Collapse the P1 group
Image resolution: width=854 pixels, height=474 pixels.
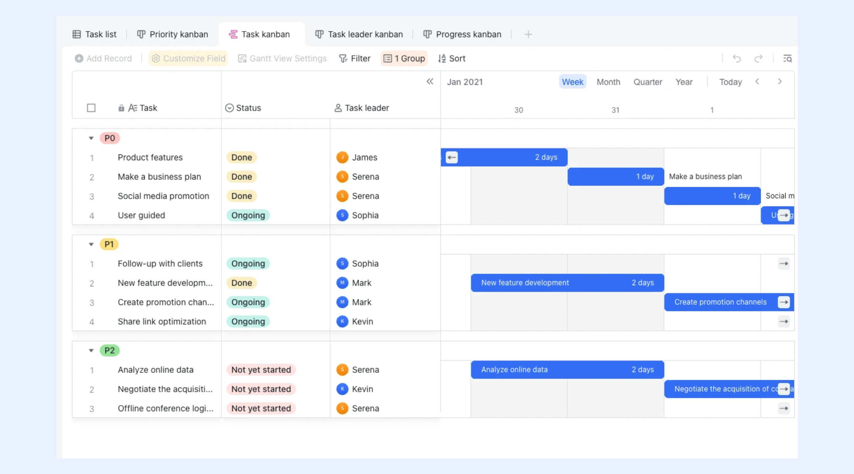[x=91, y=245]
